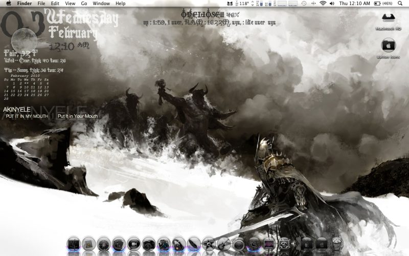This screenshot has height=256, width=409.
Task: Open Finder from the dock
Action: click(x=74, y=245)
